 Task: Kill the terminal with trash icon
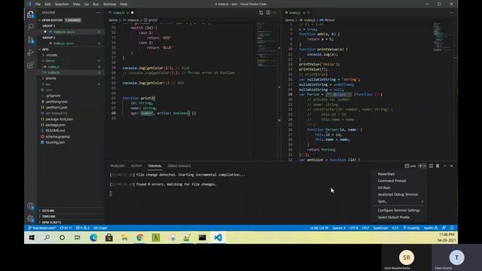(x=438, y=166)
